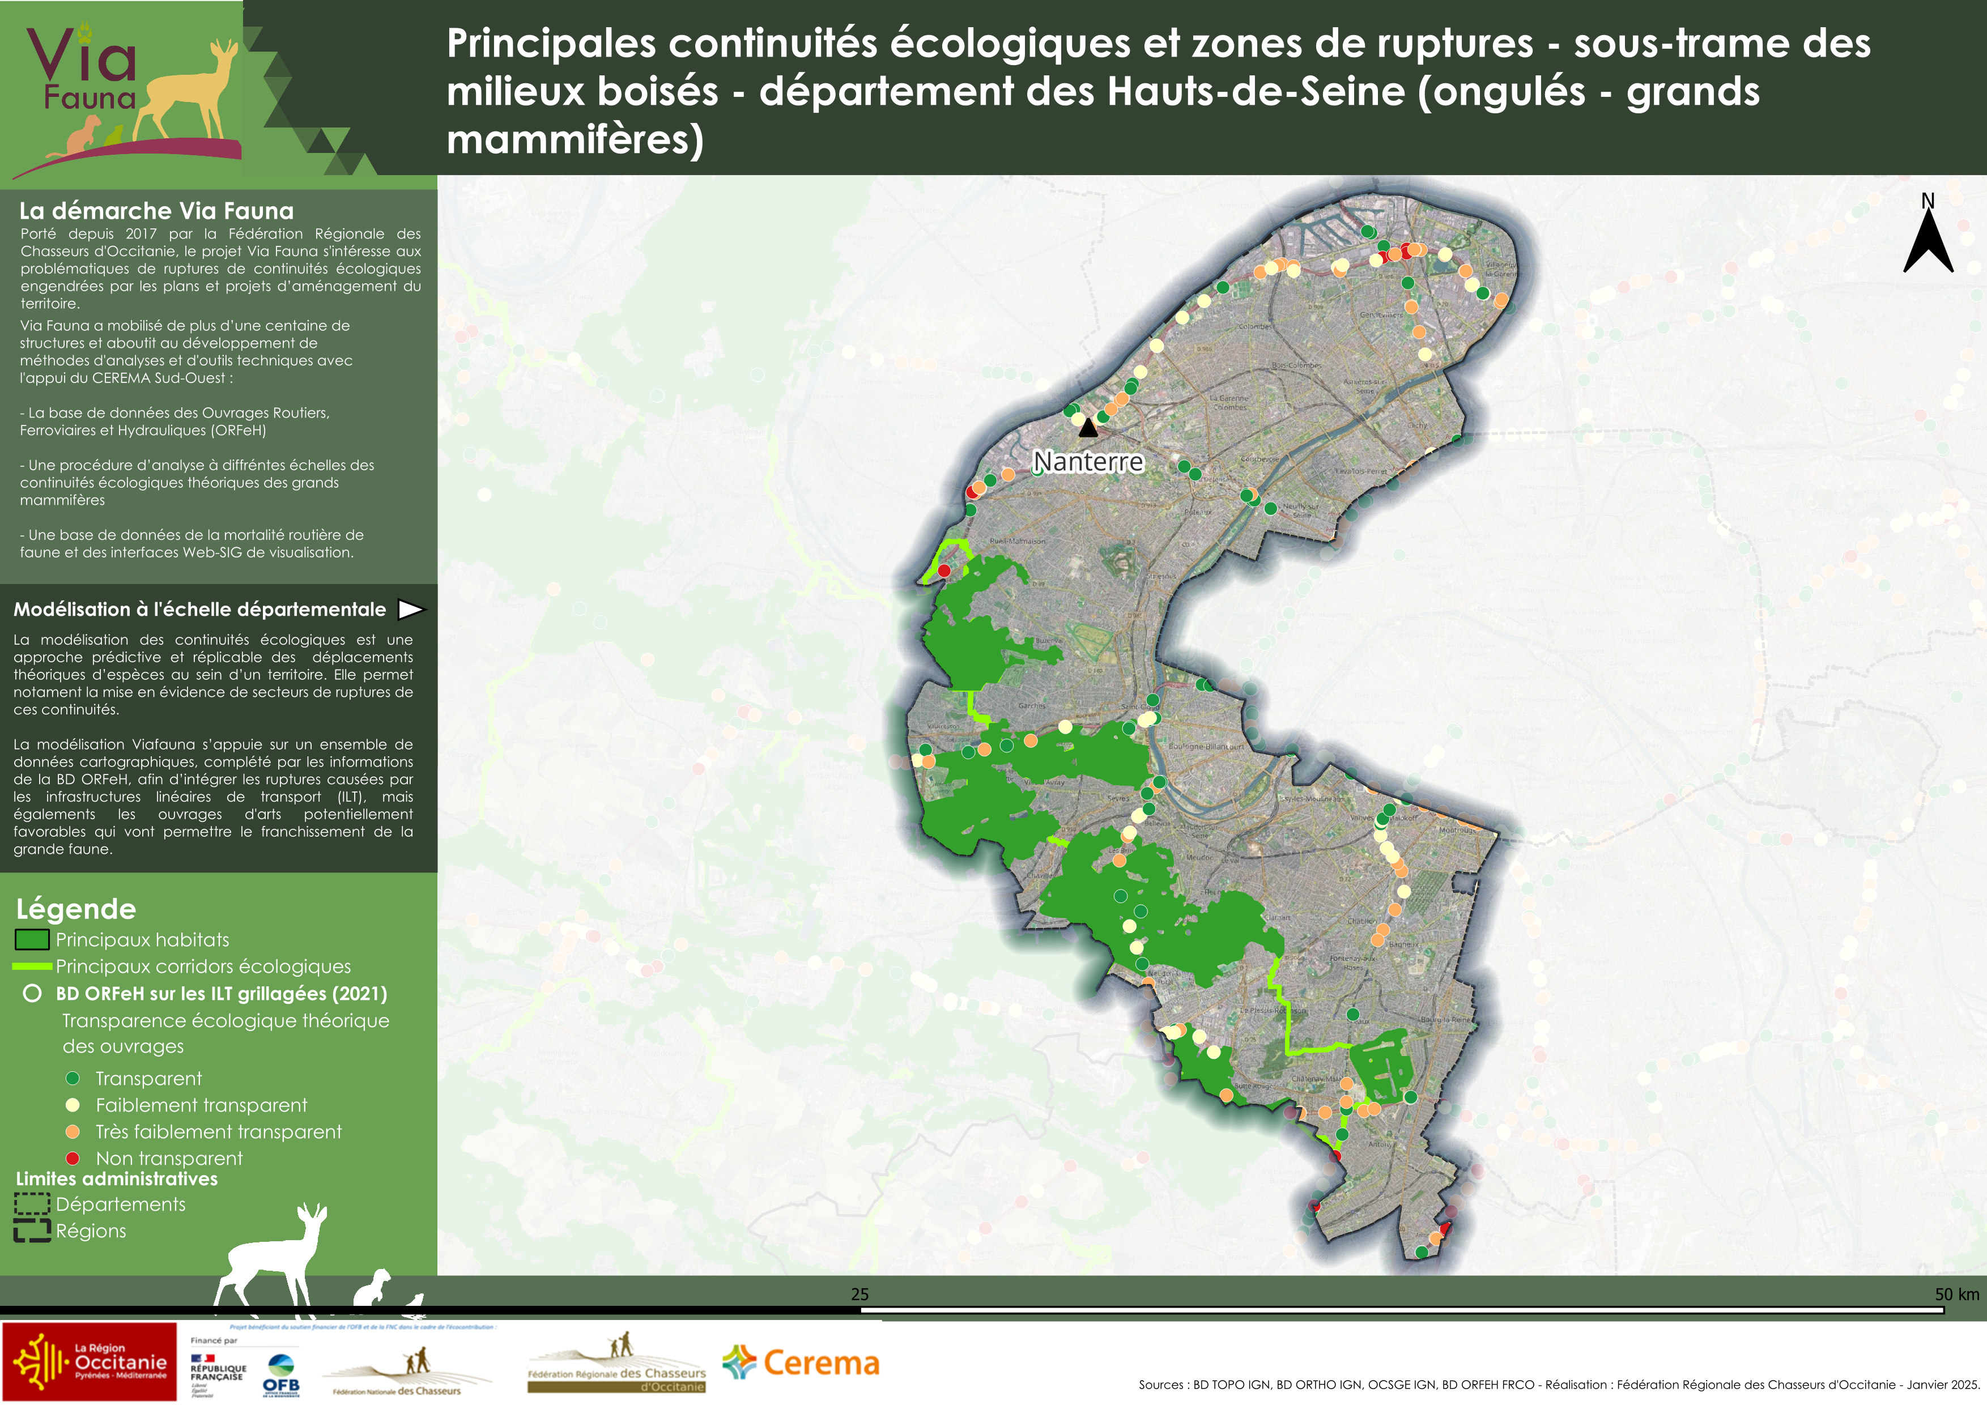Screen dimensions: 1987x1405
Task: Click the Cerema logo
Action: point(801,1363)
